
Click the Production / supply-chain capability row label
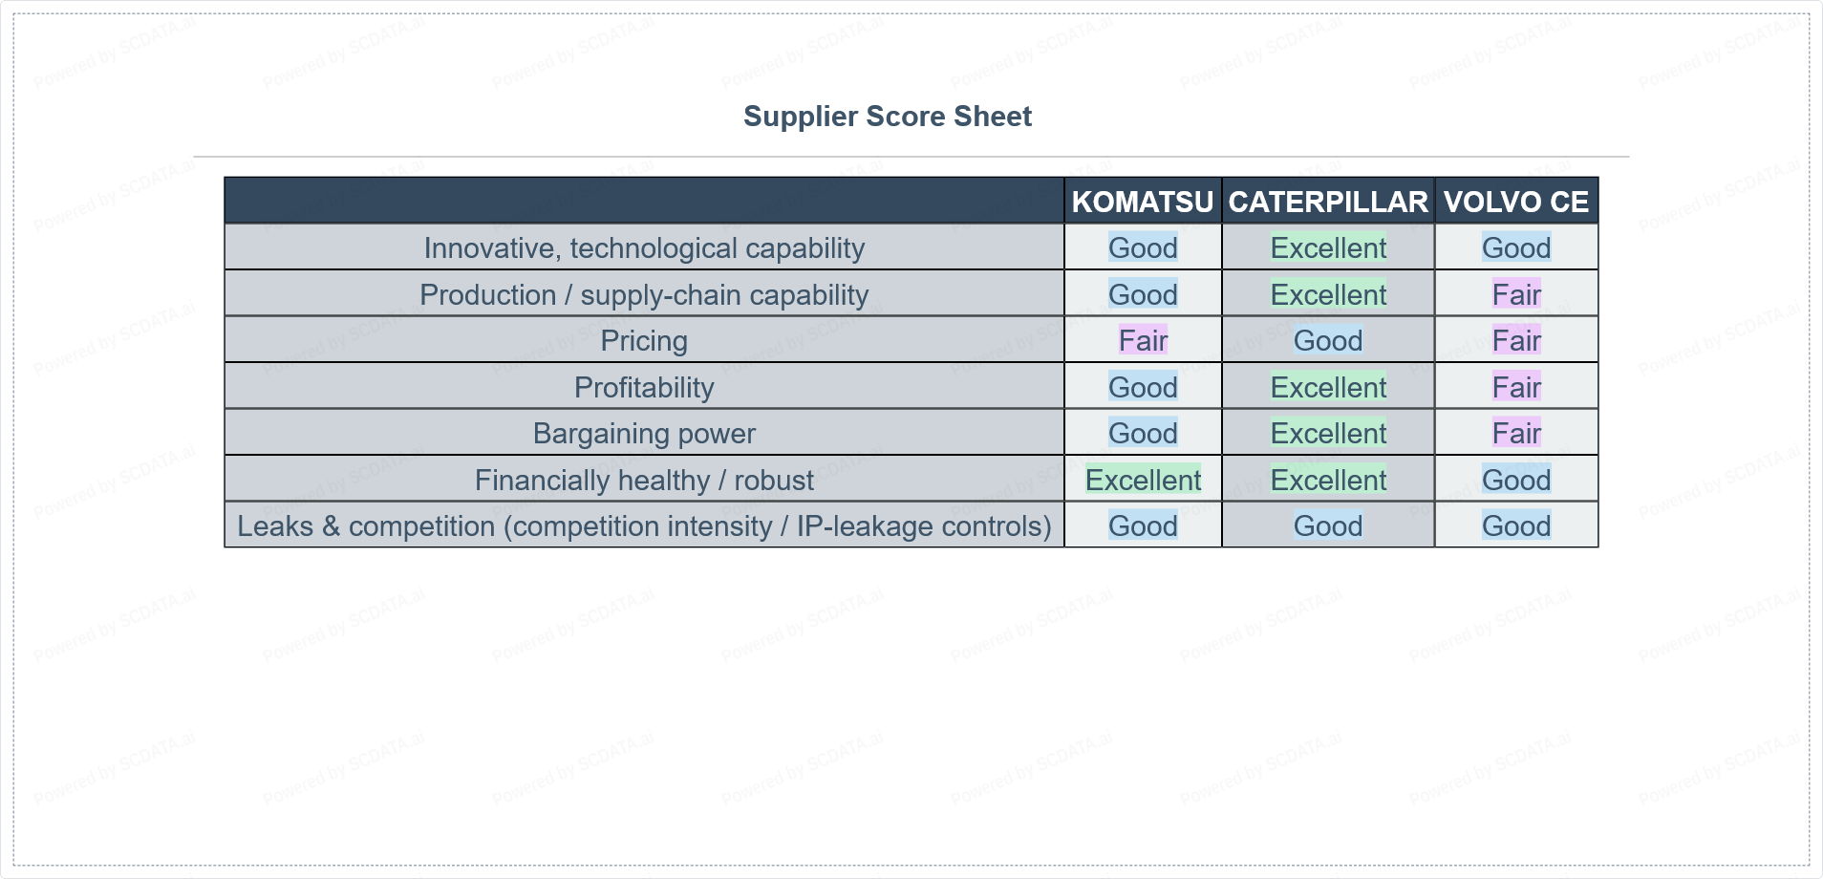click(644, 295)
